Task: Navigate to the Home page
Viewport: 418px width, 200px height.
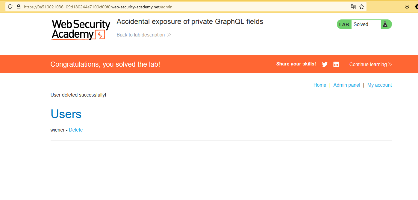Action: tap(320, 85)
